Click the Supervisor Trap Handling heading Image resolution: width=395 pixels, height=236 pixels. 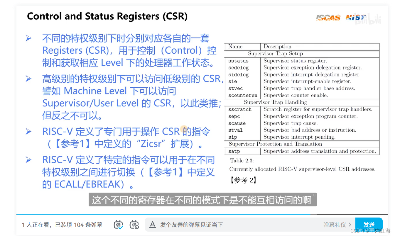(x=275, y=102)
